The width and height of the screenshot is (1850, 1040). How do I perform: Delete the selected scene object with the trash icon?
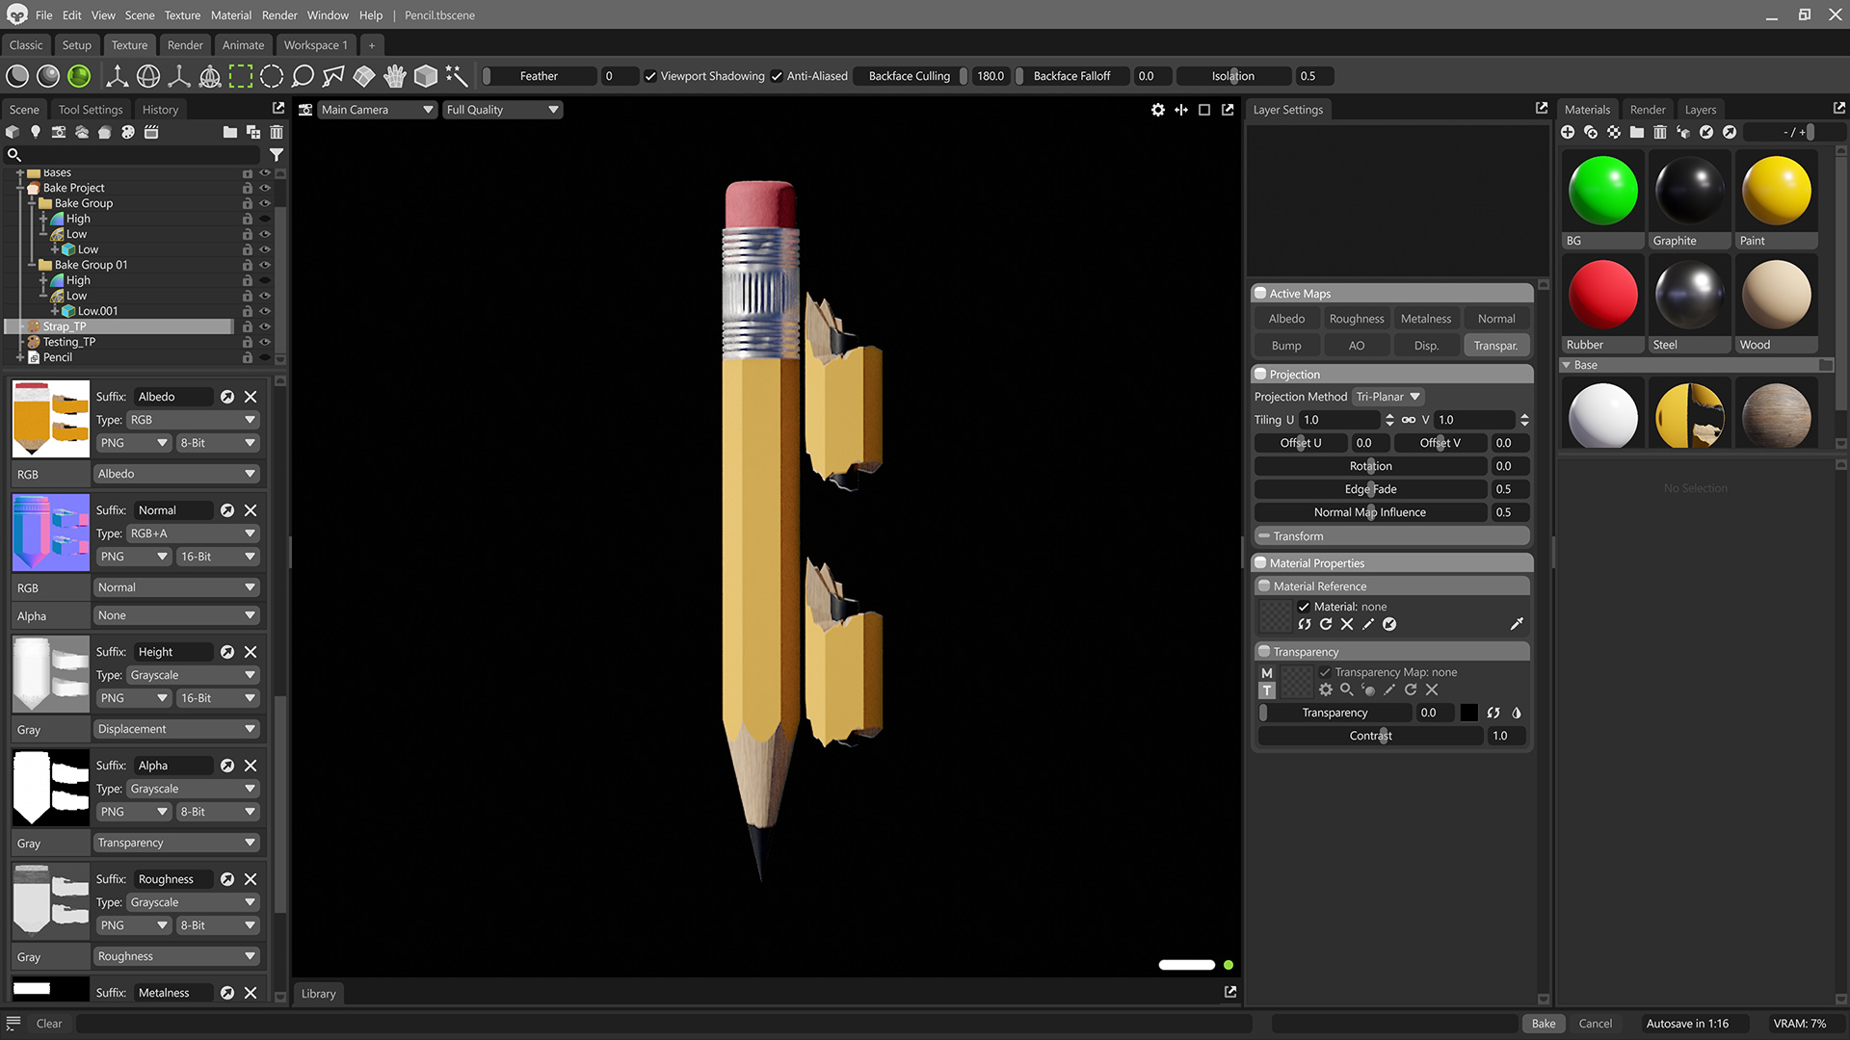pos(277,132)
